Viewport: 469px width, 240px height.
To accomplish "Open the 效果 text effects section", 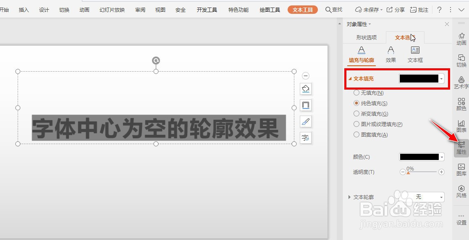I will (390, 54).
